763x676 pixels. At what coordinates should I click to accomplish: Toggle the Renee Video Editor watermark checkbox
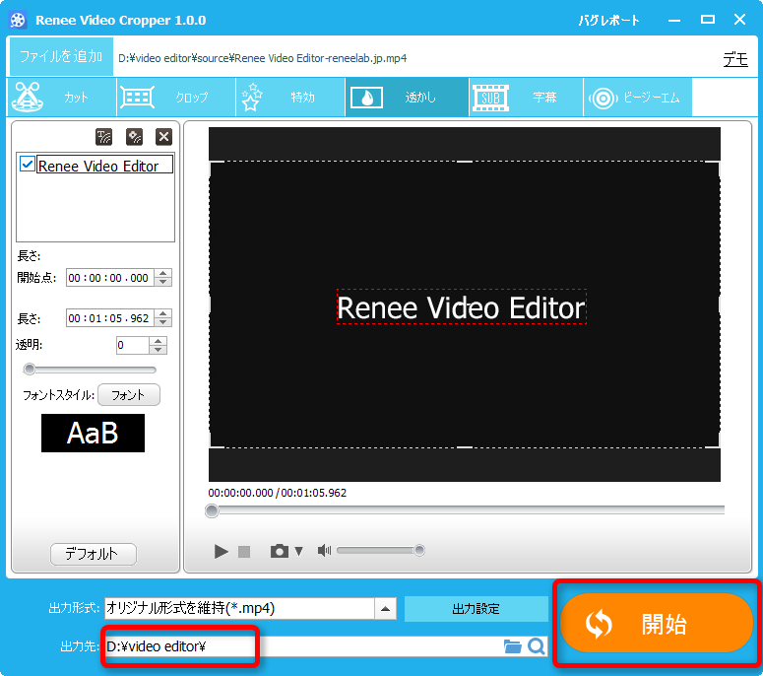pos(28,165)
